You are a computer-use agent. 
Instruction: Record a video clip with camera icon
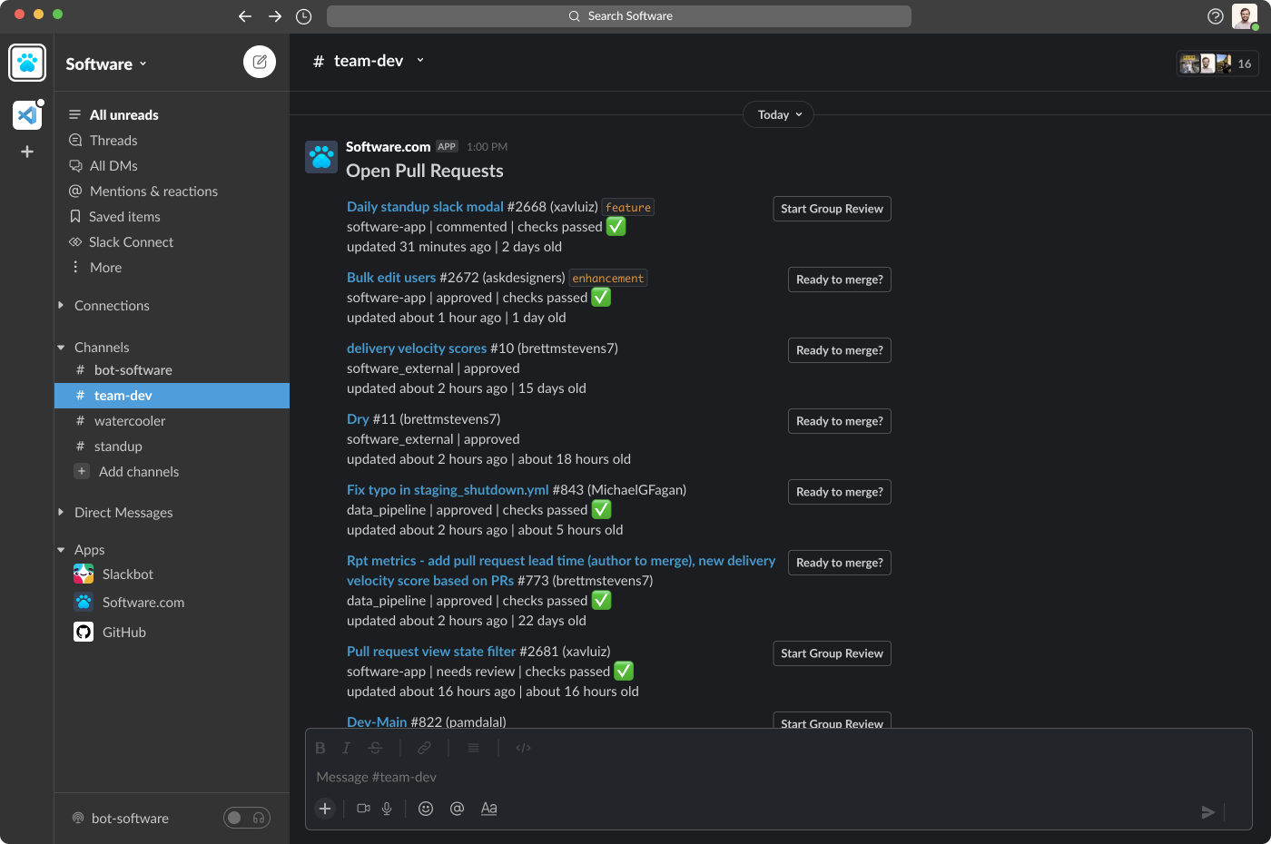pyautogui.click(x=363, y=809)
